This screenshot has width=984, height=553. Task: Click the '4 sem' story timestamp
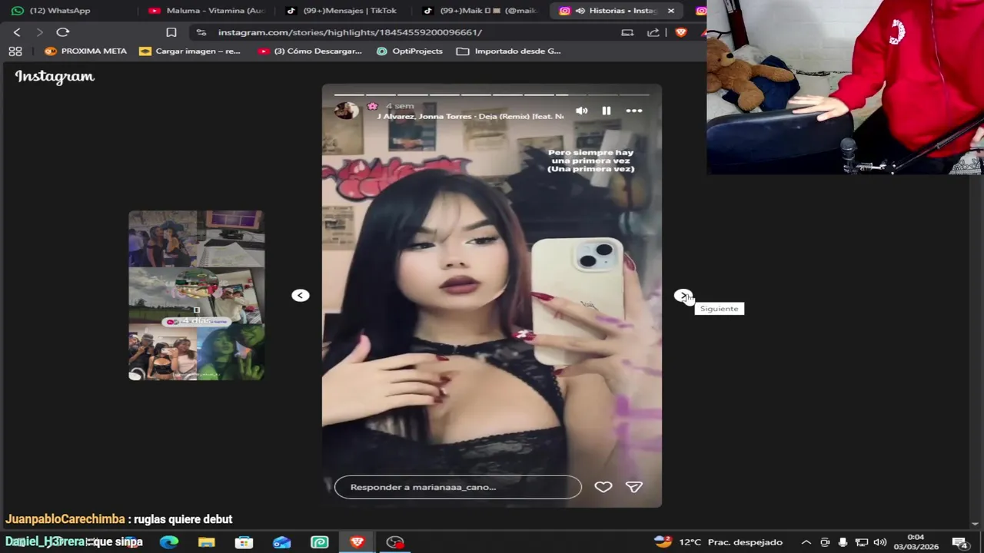click(400, 106)
